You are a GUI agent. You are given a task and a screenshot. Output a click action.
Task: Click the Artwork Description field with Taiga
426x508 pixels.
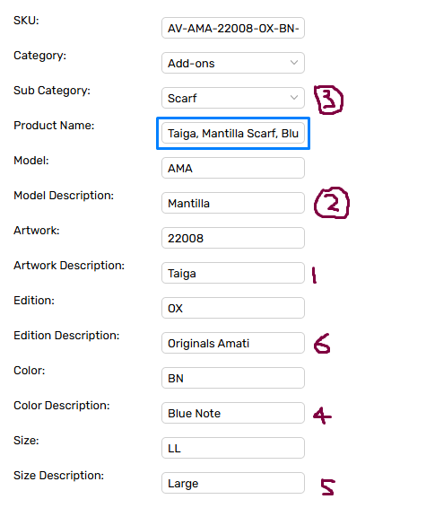pos(233,273)
